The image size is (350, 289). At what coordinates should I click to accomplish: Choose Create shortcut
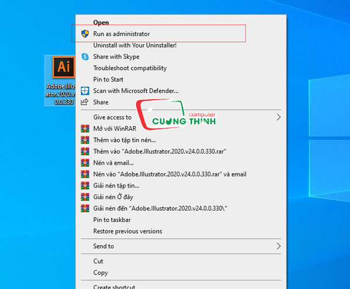pyautogui.click(x=181, y=287)
